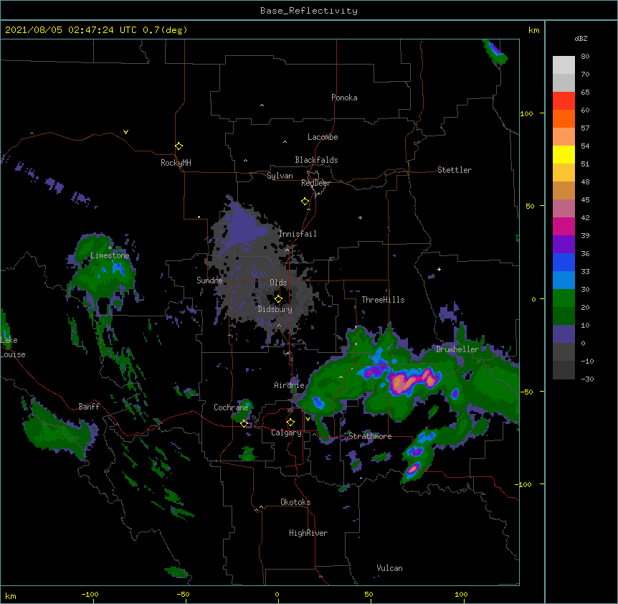The image size is (618, 604).
Task: Click the white asterisk marker east of Innisfail
Action: 360,217
